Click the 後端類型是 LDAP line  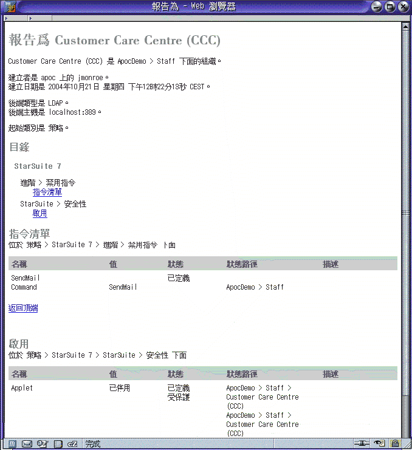point(38,103)
